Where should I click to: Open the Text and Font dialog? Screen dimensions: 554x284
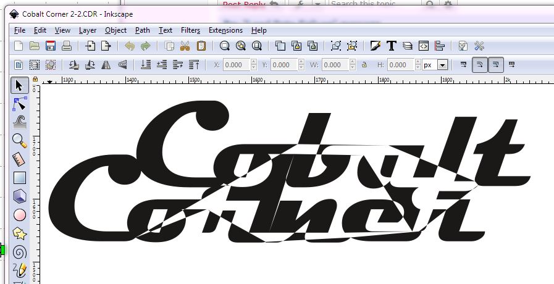(391, 46)
